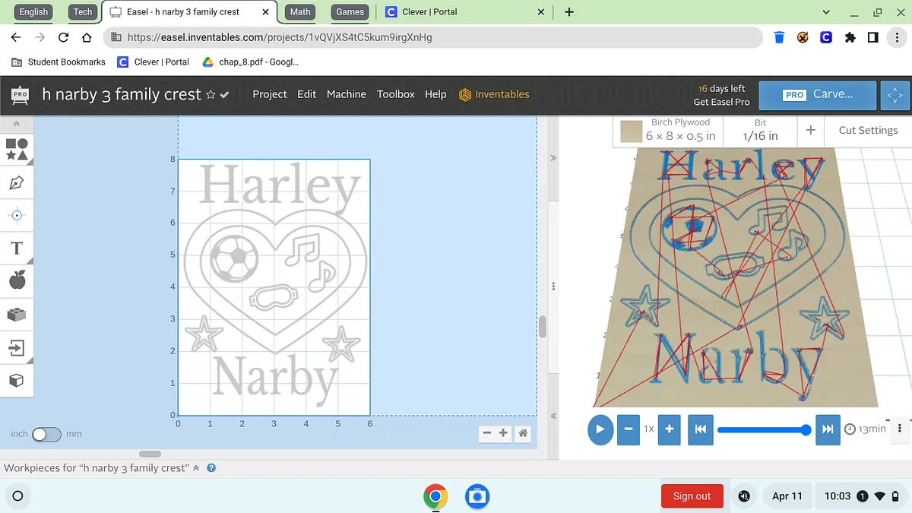Open the Machine menu
The image size is (912, 513).
click(x=346, y=94)
